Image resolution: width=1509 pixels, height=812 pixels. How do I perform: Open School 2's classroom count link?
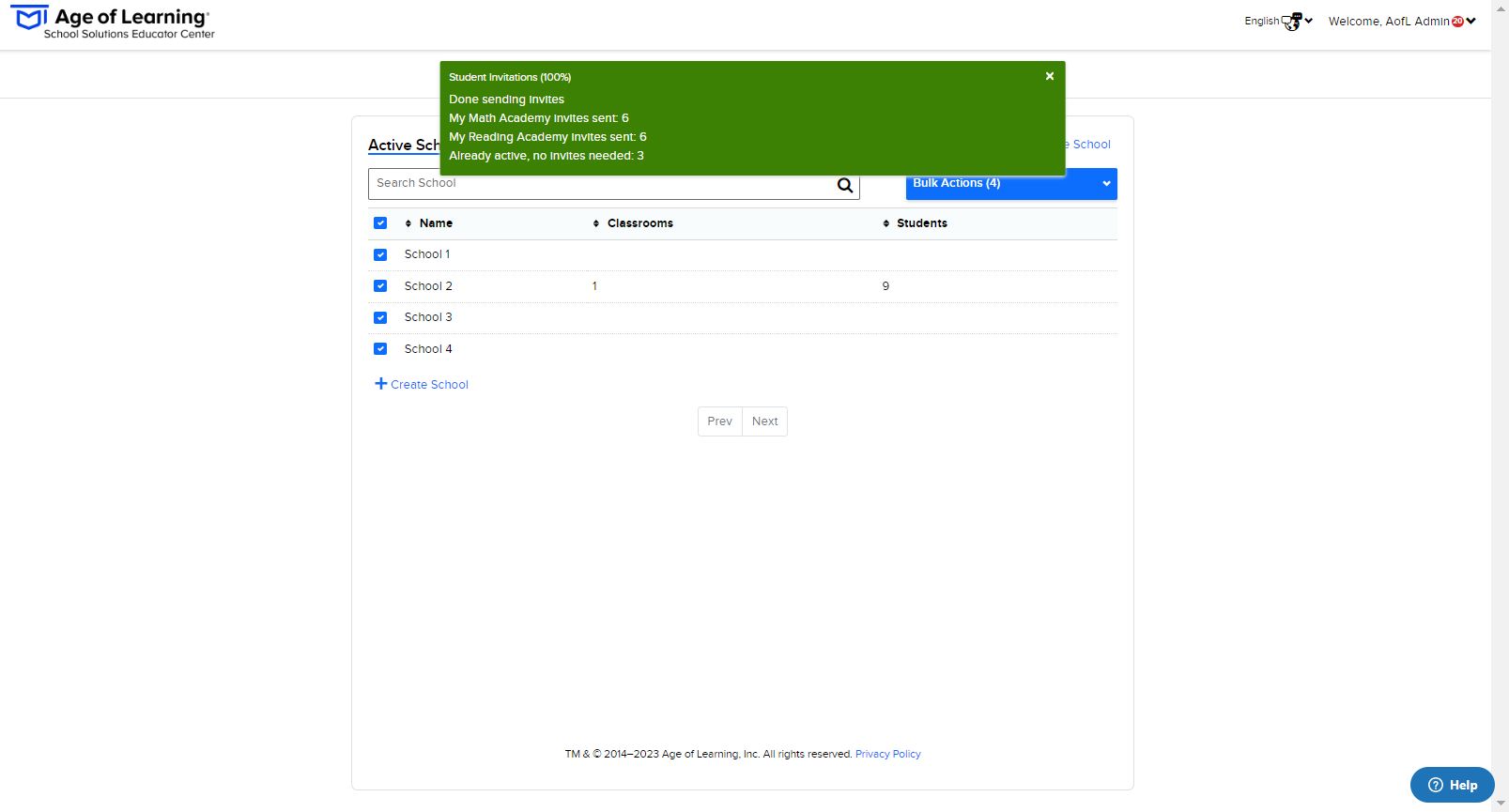(x=594, y=286)
